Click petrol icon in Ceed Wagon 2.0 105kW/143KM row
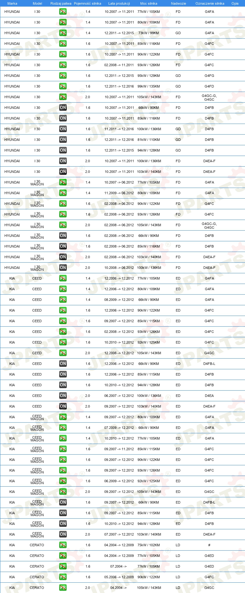245x593 pixels. click(63, 492)
